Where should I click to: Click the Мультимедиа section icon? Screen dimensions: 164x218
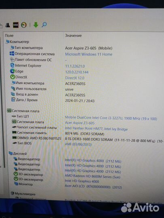click(x=13, y=193)
